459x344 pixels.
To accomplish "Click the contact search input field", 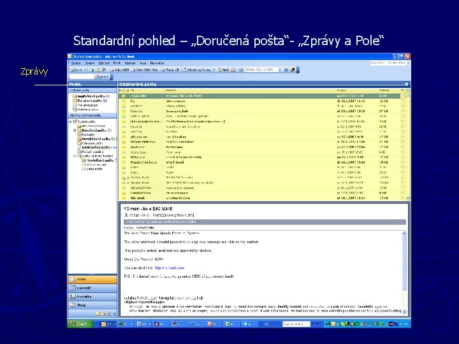I will tap(261, 69).
